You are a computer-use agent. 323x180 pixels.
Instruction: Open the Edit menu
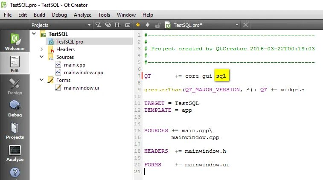(23, 15)
